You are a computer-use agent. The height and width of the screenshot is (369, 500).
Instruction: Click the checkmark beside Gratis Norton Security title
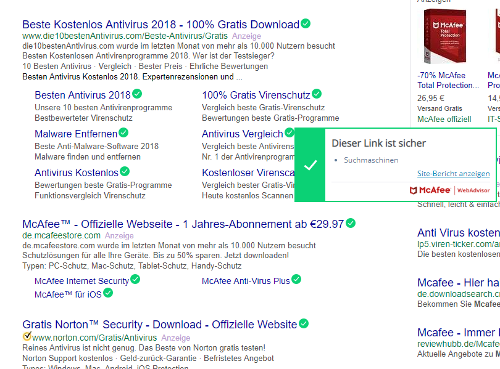click(304, 323)
